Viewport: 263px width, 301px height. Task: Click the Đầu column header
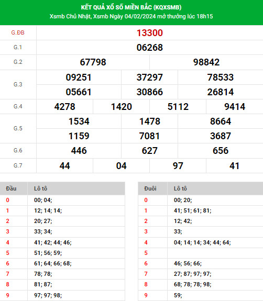tap(11, 188)
